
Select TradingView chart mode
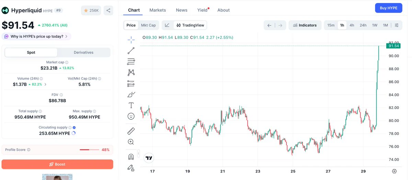click(x=190, y=25)
